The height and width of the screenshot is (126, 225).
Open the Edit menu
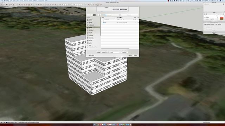click(x=14, y=1)
